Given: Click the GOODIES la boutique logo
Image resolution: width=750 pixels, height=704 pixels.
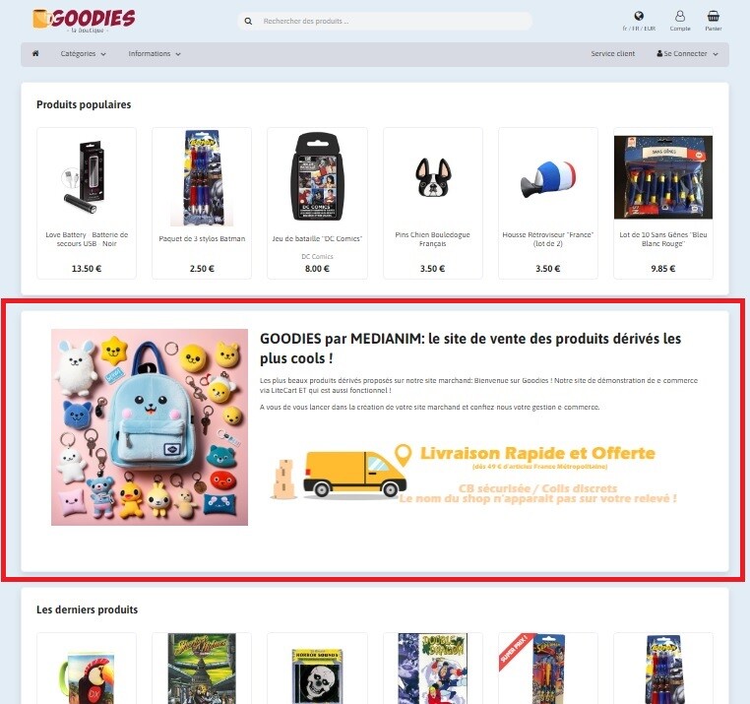Looking at the screenshot, I should 85,21.
